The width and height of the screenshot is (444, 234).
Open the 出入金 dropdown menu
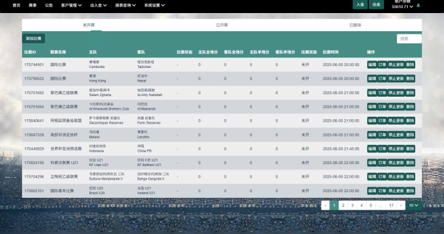pyautogui.click(x=98, y=5)
